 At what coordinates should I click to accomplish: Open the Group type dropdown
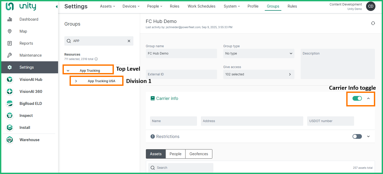258,53
